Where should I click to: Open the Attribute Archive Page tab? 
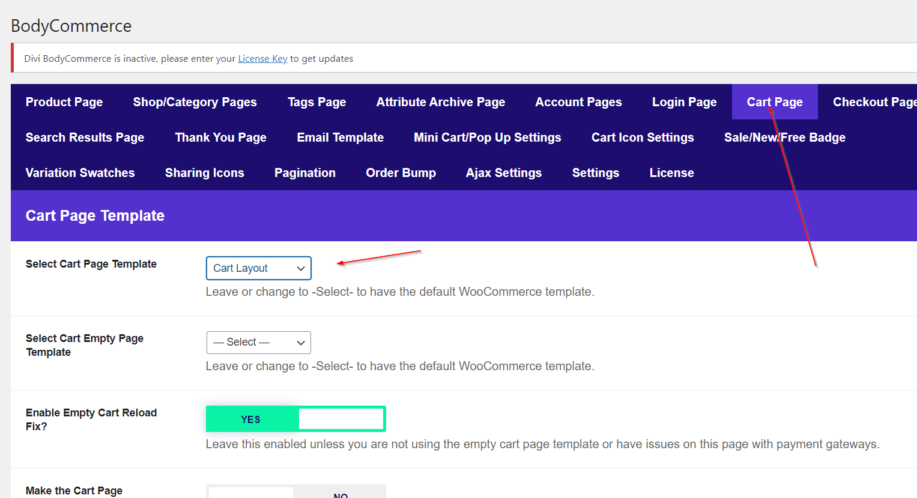(x=440, y=102)
